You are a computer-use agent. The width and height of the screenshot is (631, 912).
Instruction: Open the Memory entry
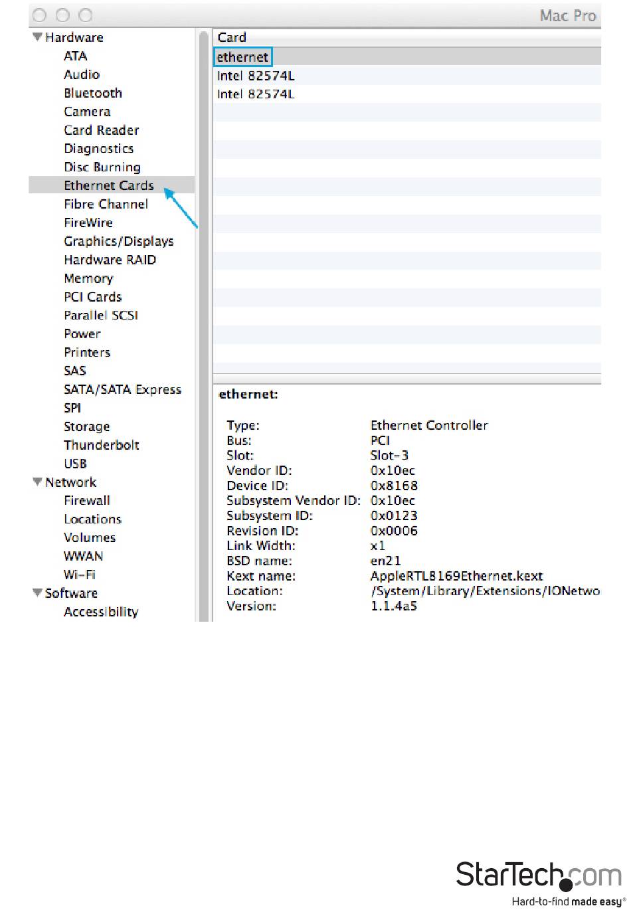(88, 278)
